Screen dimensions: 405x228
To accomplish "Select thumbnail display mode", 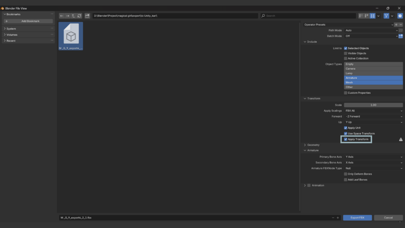I will (x=373, y=16).
